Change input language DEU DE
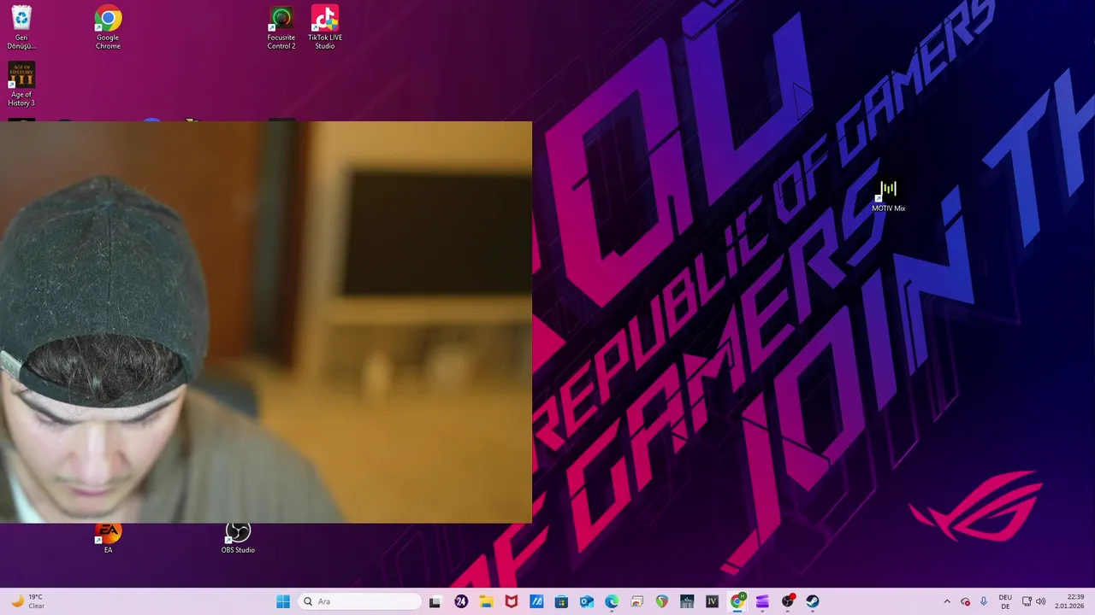Screen dimensions: 1095x615 coord(1005,601)
